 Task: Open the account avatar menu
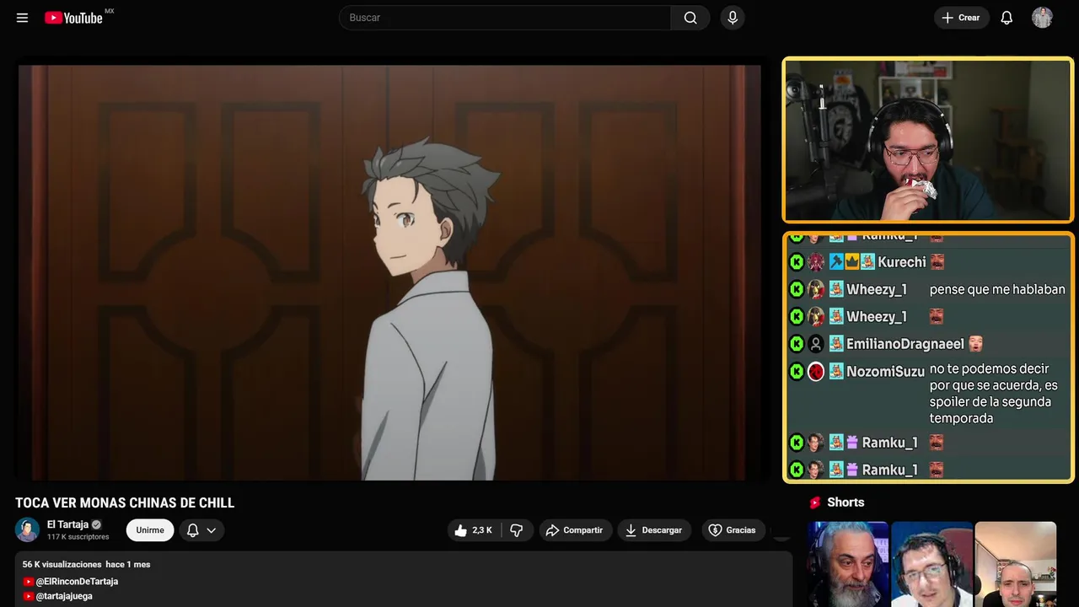coord(1042,18)
